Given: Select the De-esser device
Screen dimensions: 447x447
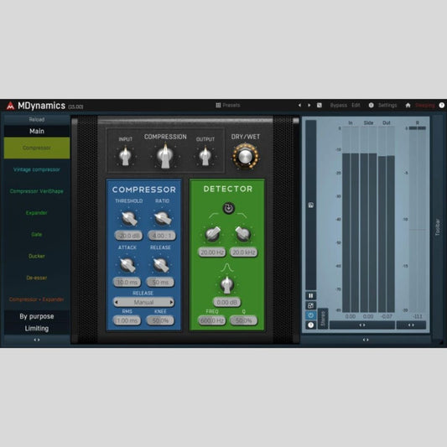Looking at the screenshot, I should [37, 278].
